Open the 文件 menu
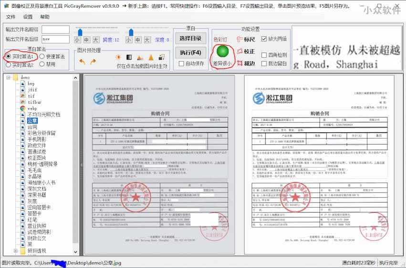Image resolution: width=406 pixels, height=268 pixels. point(10,17)
